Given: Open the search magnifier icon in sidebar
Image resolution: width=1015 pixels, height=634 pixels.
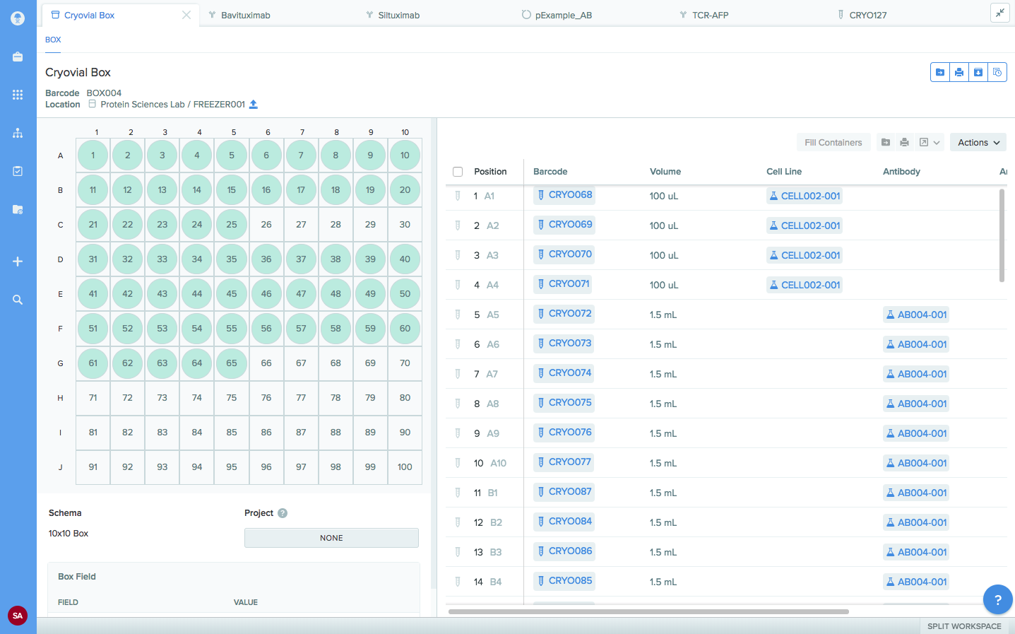Looking at the screenshot, I should [18, 300].
